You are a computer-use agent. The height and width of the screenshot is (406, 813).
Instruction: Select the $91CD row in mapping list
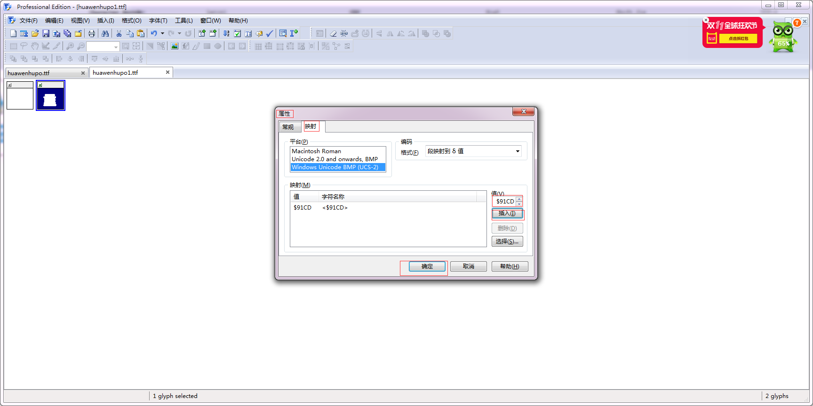388,208
